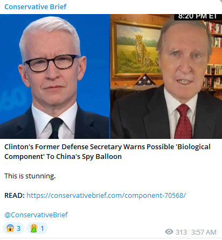Click the 8:20 PM ET overlay label
222x240 pixels.
point(198,17)
